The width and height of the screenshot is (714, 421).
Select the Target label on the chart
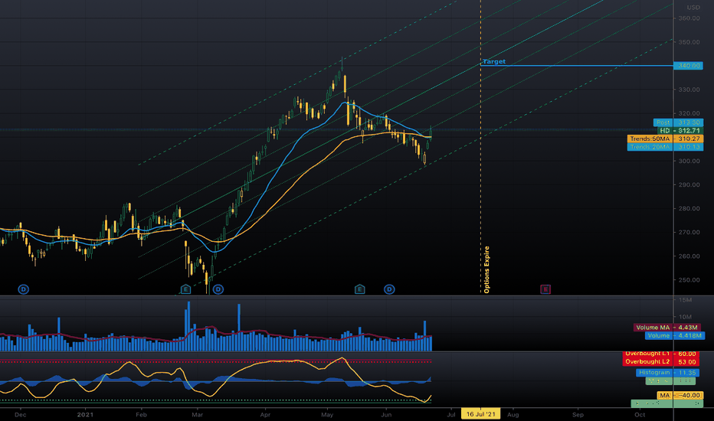494,61
